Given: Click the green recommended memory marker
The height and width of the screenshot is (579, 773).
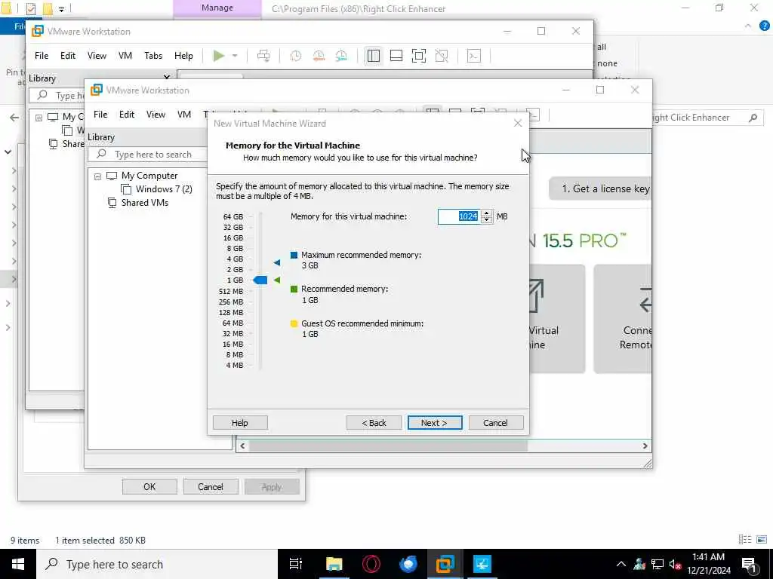Looking at the screenshot, I should (277, 280).
